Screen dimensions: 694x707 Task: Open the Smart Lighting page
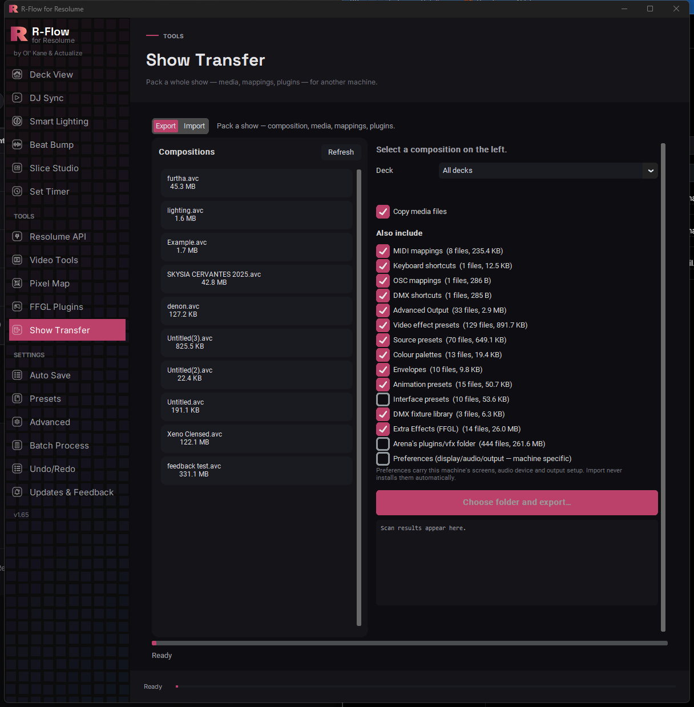(67, 122)
